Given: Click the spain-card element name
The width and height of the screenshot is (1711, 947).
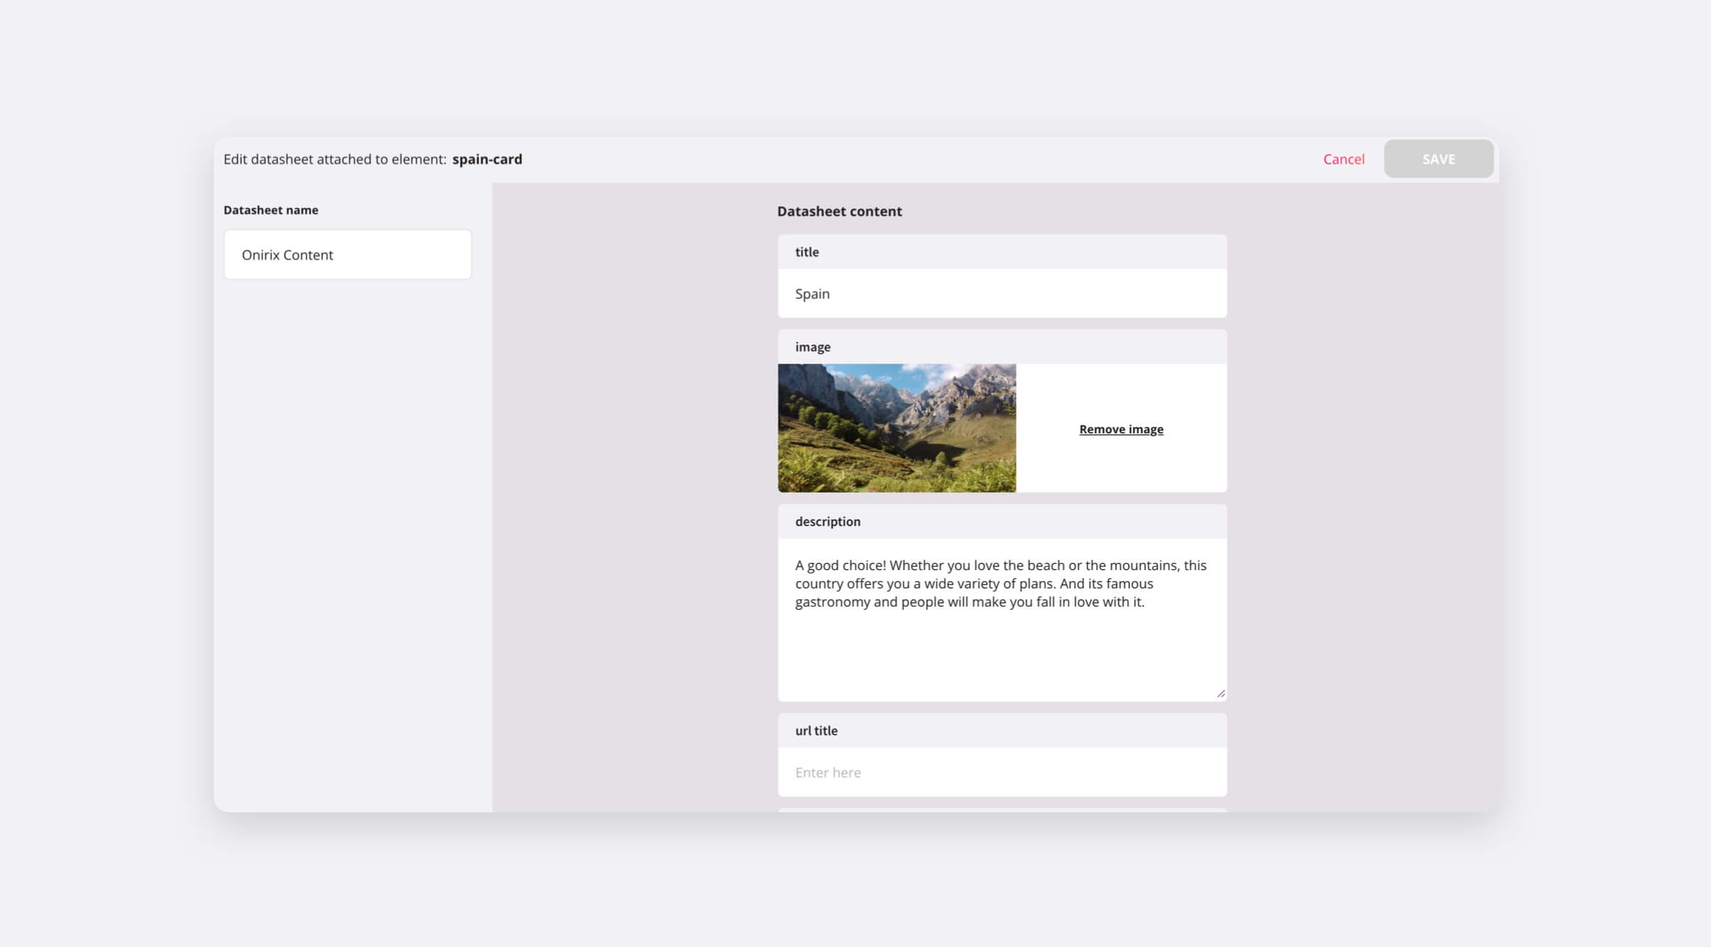Looking at the screenshot, I should click(x=487, y=159).
